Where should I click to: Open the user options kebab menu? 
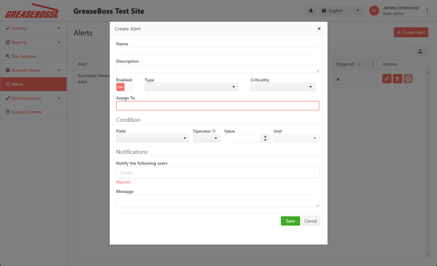[427, 11]
